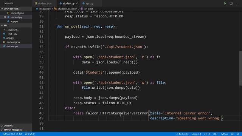242x136 pixels.
Task: Click 'else:' on line 47
Action: [x=70, y=108]
